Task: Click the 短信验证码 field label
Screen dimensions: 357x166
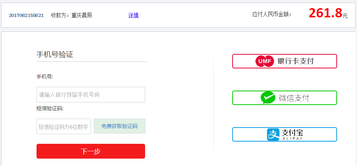Action: coord(50,108)
